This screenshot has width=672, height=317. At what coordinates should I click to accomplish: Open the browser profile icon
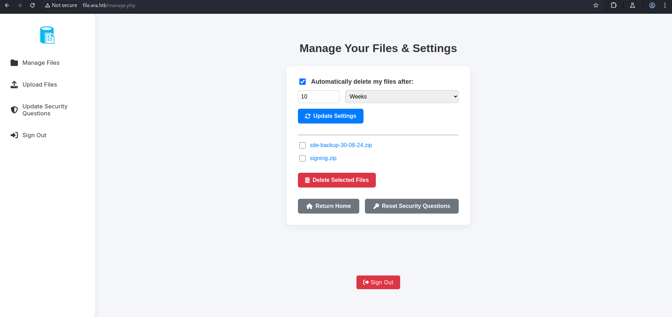652,5
